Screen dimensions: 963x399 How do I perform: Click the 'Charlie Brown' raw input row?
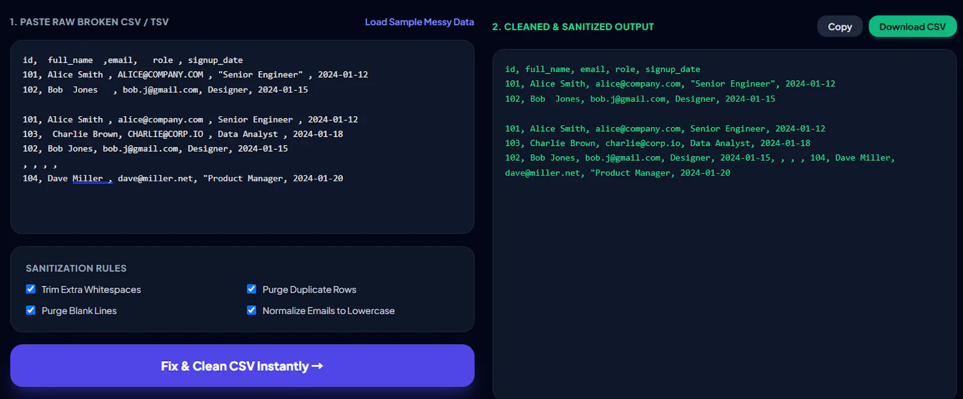click(x=183, y=134)
